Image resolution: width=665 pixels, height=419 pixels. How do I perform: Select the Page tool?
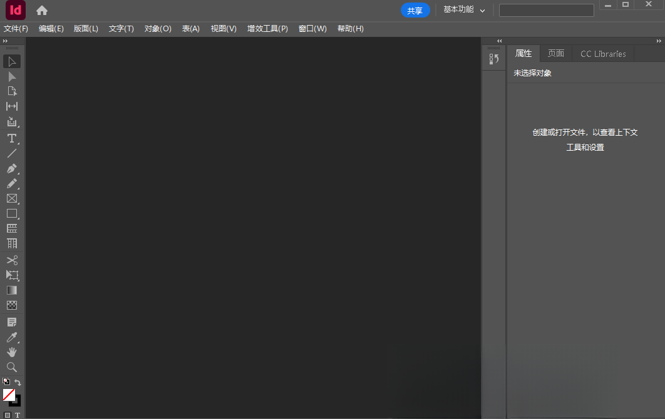point(12,91)
